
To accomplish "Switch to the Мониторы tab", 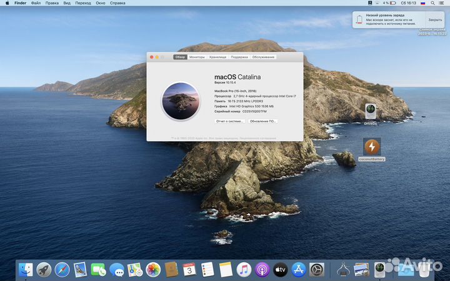I will pyautogui.click(x=197, y=57).
